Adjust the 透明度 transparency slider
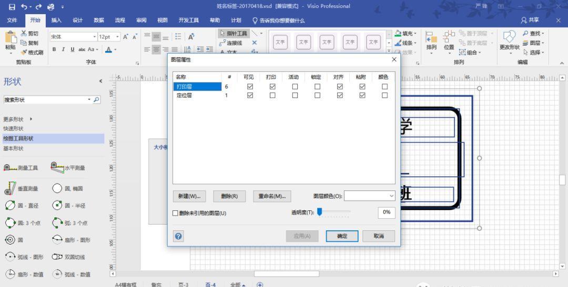The image size is (568, 287). (x=320, y=212)
